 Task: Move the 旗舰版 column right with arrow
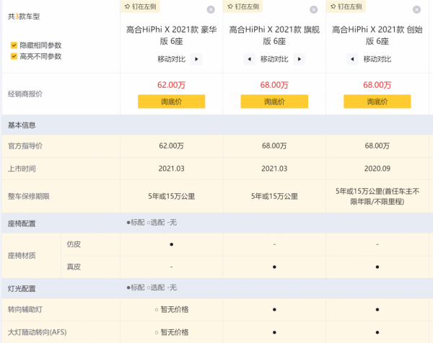click(299, 59)
